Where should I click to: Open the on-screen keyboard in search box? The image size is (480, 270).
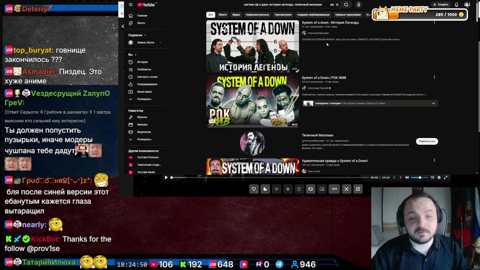pos(332,4)
